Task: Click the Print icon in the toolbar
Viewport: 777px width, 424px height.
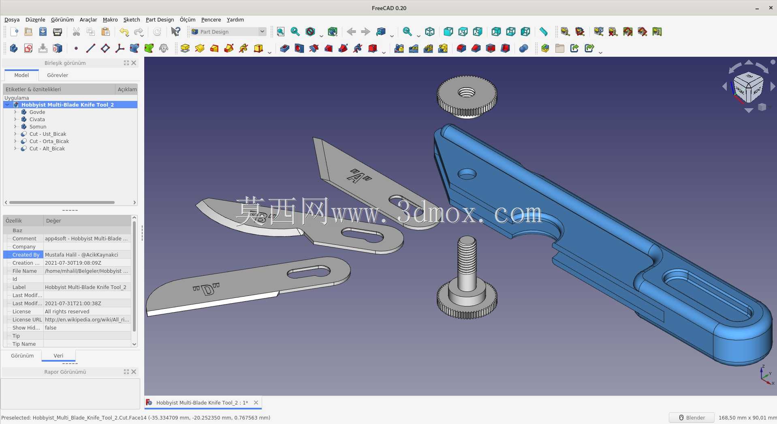Action: [58, 32]
